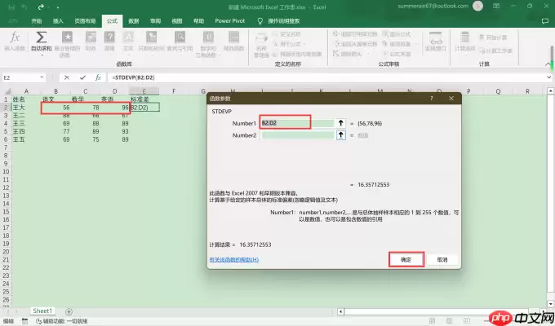Screen dimensions: 555x326
Task: Click Trace Dependents (追踪从属单元格)
Action: (x=355, y=44)
